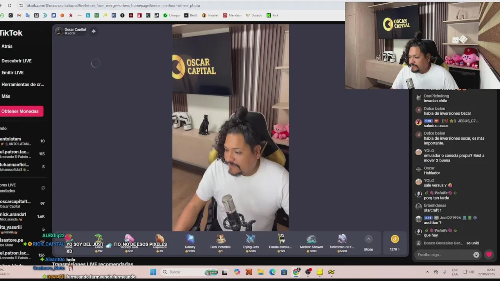This screenshot has height=281, width=500.
Task: Open Chrome from the taskbar
Action: tap(296, 272)
